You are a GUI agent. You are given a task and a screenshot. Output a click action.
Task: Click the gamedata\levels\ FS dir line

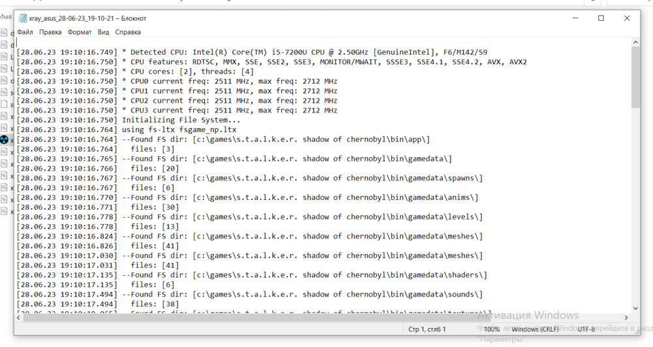250,216
